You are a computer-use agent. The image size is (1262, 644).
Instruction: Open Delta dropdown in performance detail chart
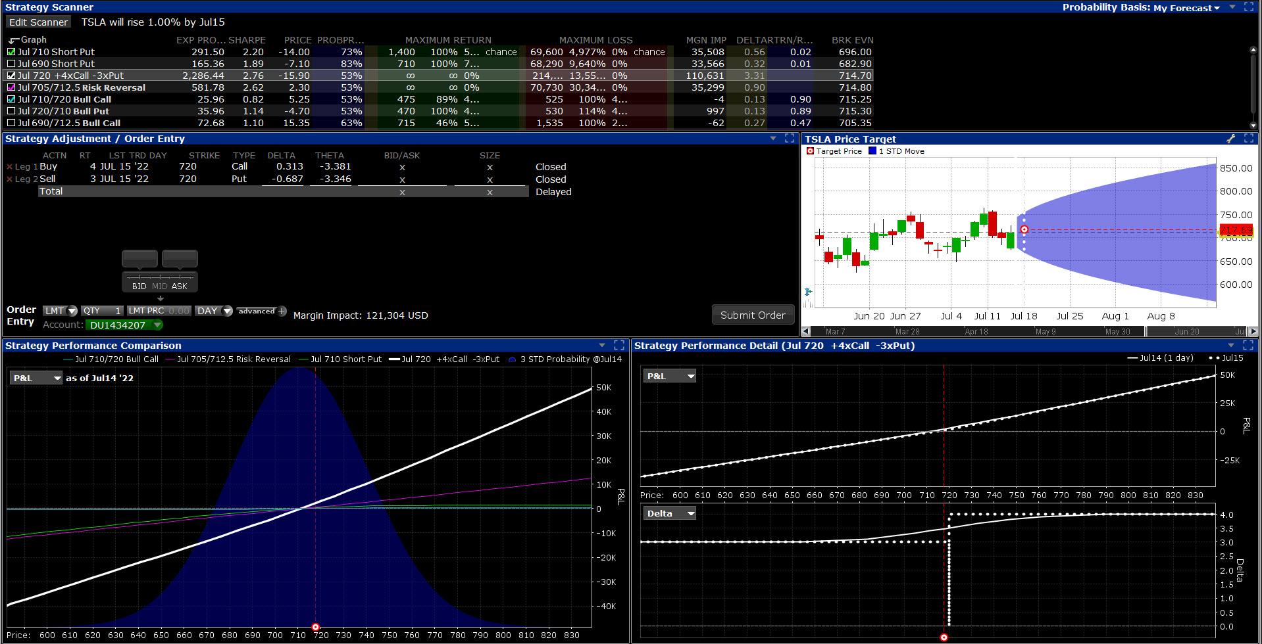click(x=669, y=513)
